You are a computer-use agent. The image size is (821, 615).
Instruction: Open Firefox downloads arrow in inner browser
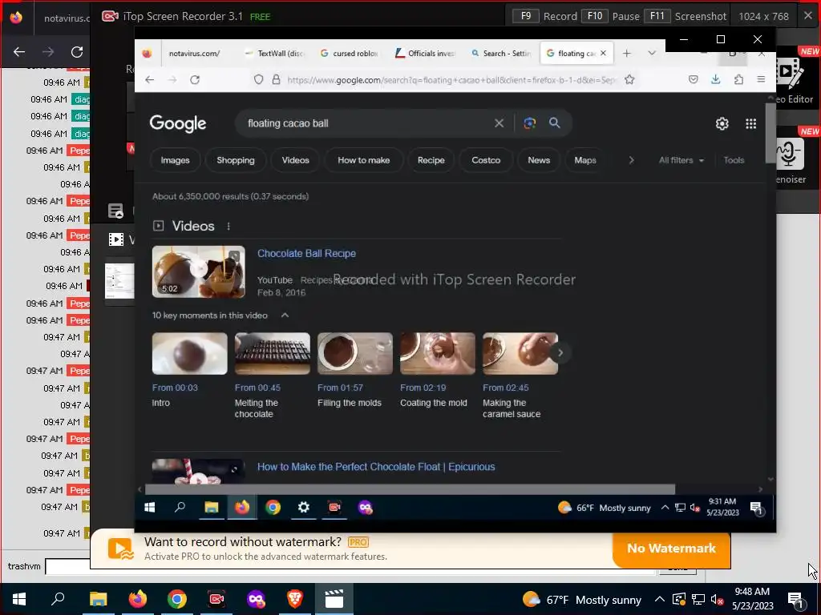coord(716,79)
